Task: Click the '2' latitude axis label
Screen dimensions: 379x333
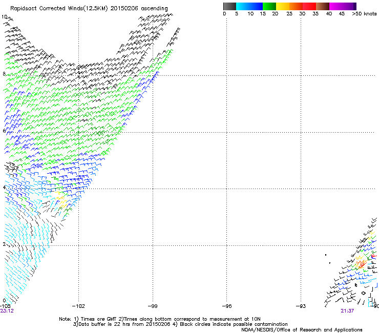Action: point(4,244)
